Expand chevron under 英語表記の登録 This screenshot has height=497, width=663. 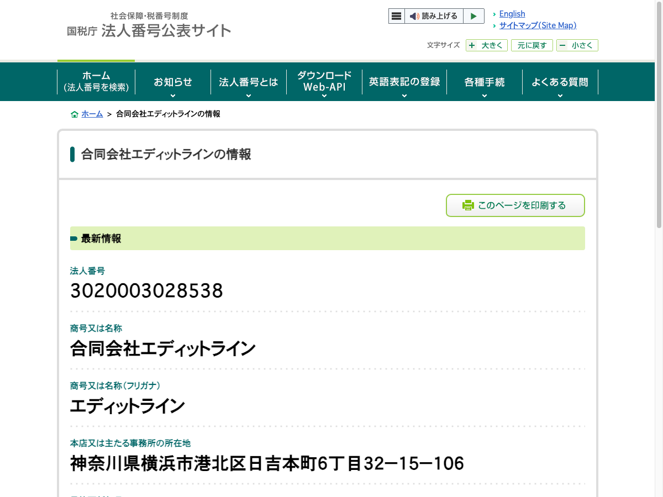(x=404, y=96)
